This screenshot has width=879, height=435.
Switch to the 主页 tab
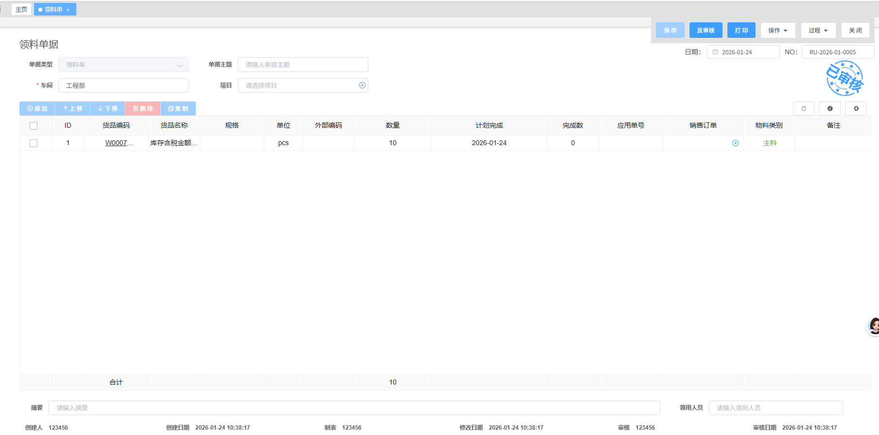click(x=21, y=10)
